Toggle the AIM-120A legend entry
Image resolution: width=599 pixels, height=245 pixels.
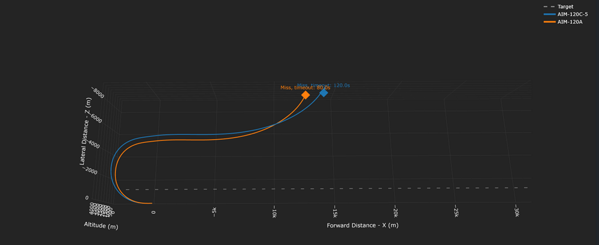pos(562,22)
